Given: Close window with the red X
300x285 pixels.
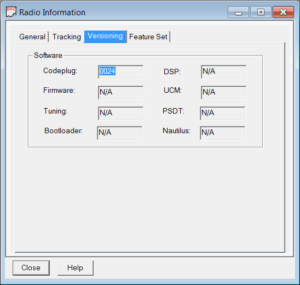Looking at the screenshot, I should (x=283, y=12).
